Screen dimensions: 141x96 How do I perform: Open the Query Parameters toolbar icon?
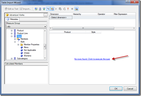point(60,9)
